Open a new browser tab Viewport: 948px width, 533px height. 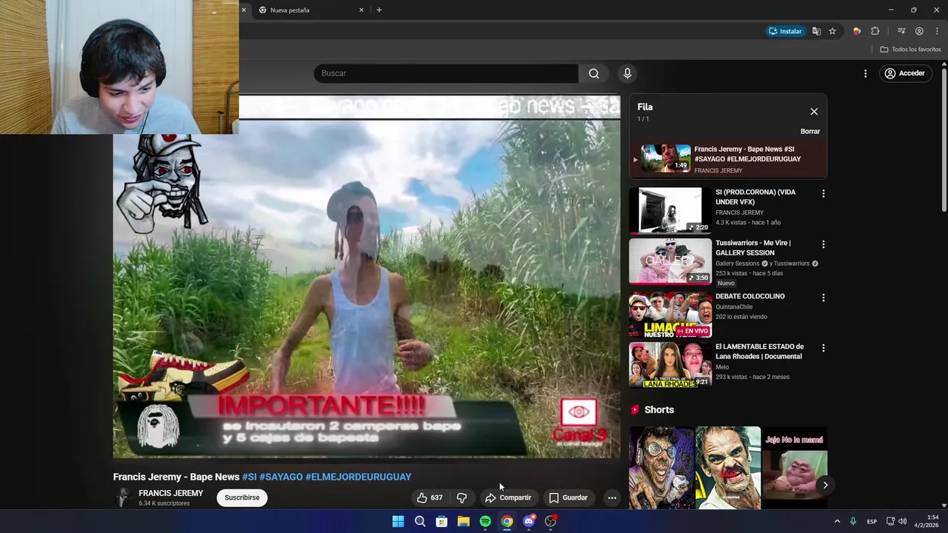point(379,10)
